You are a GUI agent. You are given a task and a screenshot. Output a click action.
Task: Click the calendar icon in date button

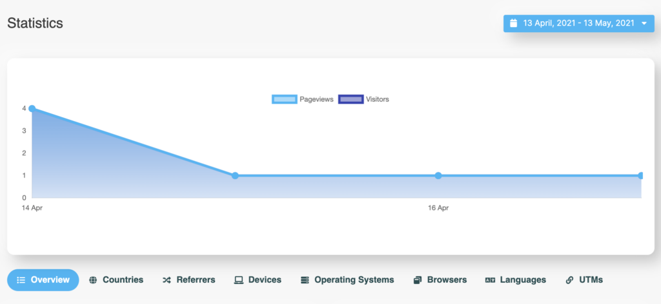coord(513,23)
